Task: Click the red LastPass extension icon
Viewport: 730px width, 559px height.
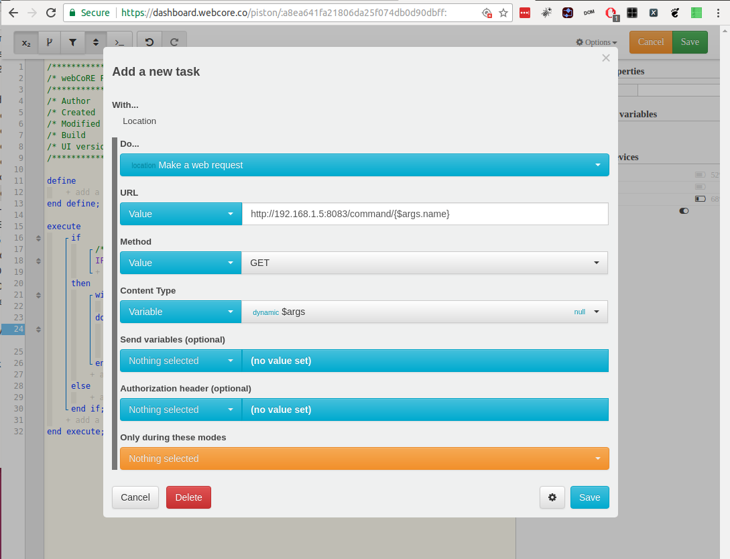Action: (525, 13)
